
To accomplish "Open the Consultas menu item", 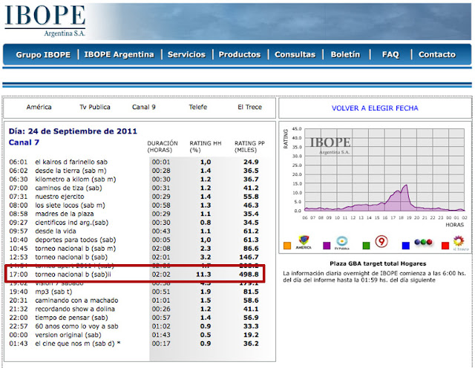I will coord(295,54).
